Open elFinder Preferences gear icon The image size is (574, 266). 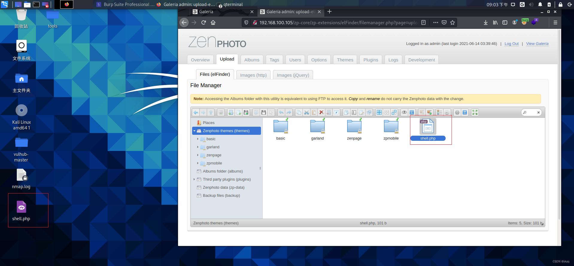click(457, 112)
